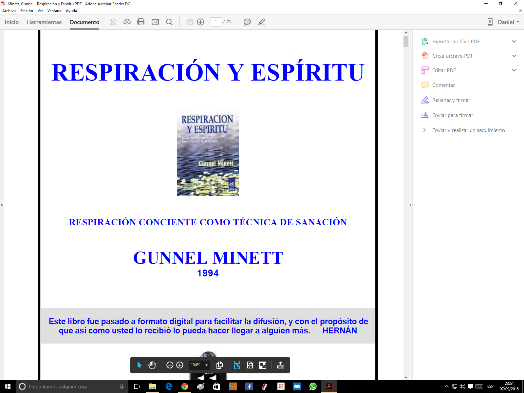Image resolution: width=524 pixels, height=393 pixels.
Task: Open the search magnifier tool
Action: tap(169, 22)
